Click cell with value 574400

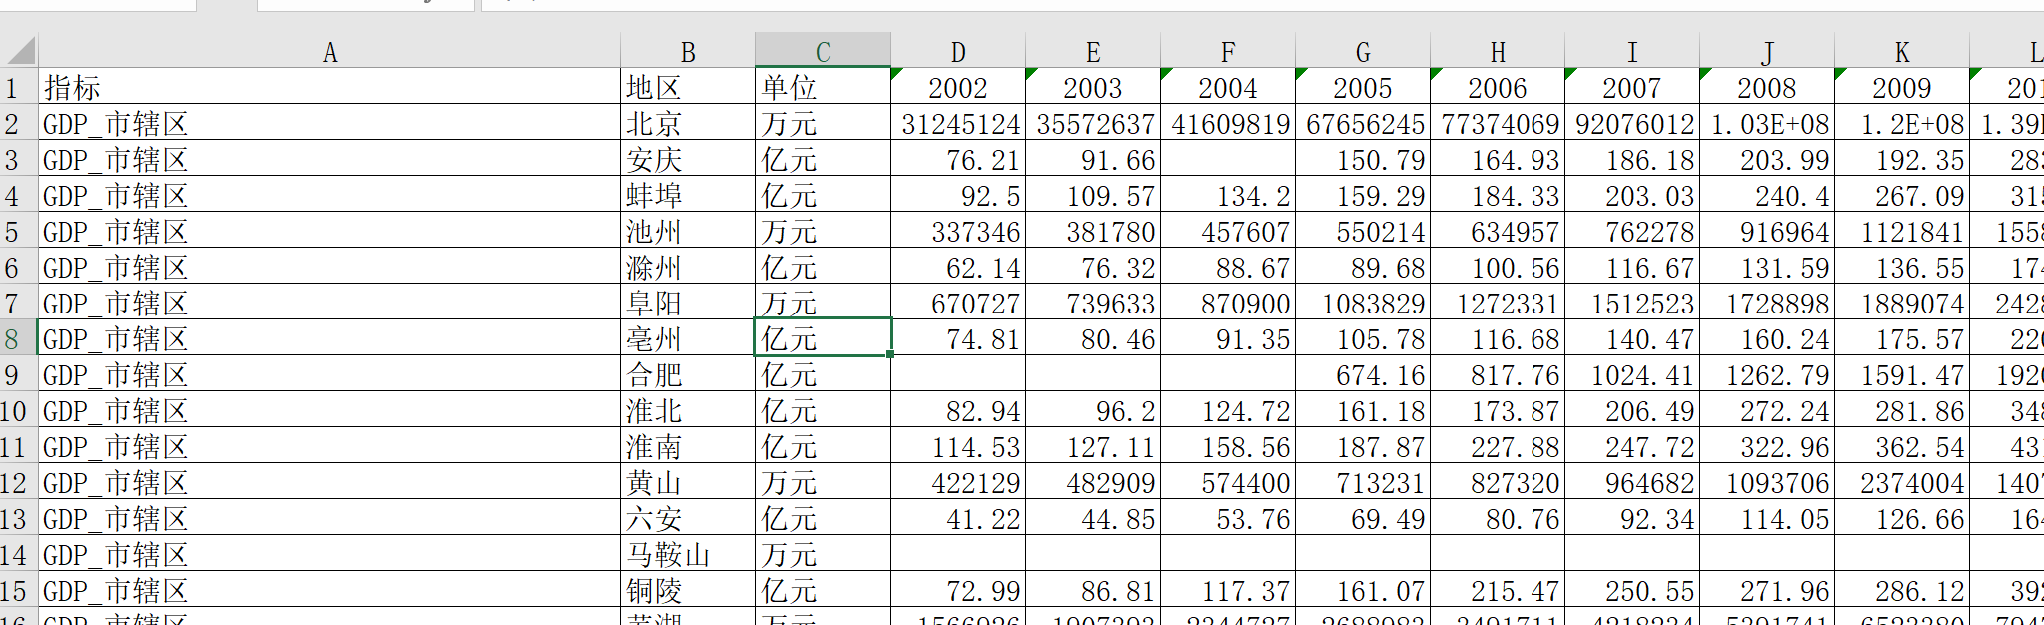click(x=1228, y=482)
